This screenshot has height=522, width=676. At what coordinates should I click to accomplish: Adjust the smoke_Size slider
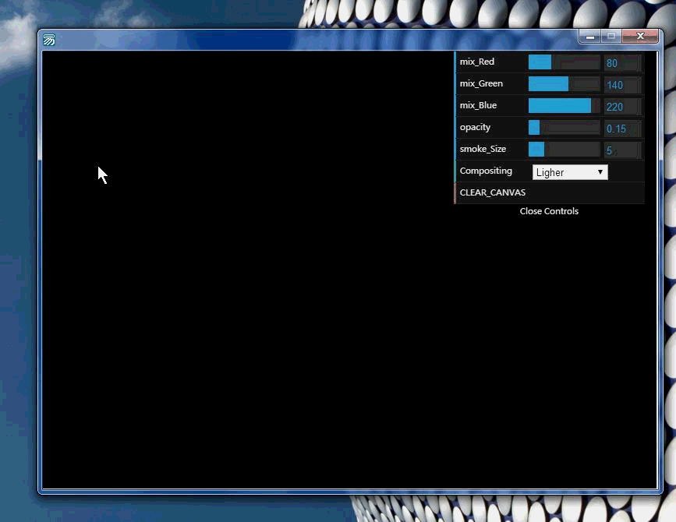tap(564, 150)
